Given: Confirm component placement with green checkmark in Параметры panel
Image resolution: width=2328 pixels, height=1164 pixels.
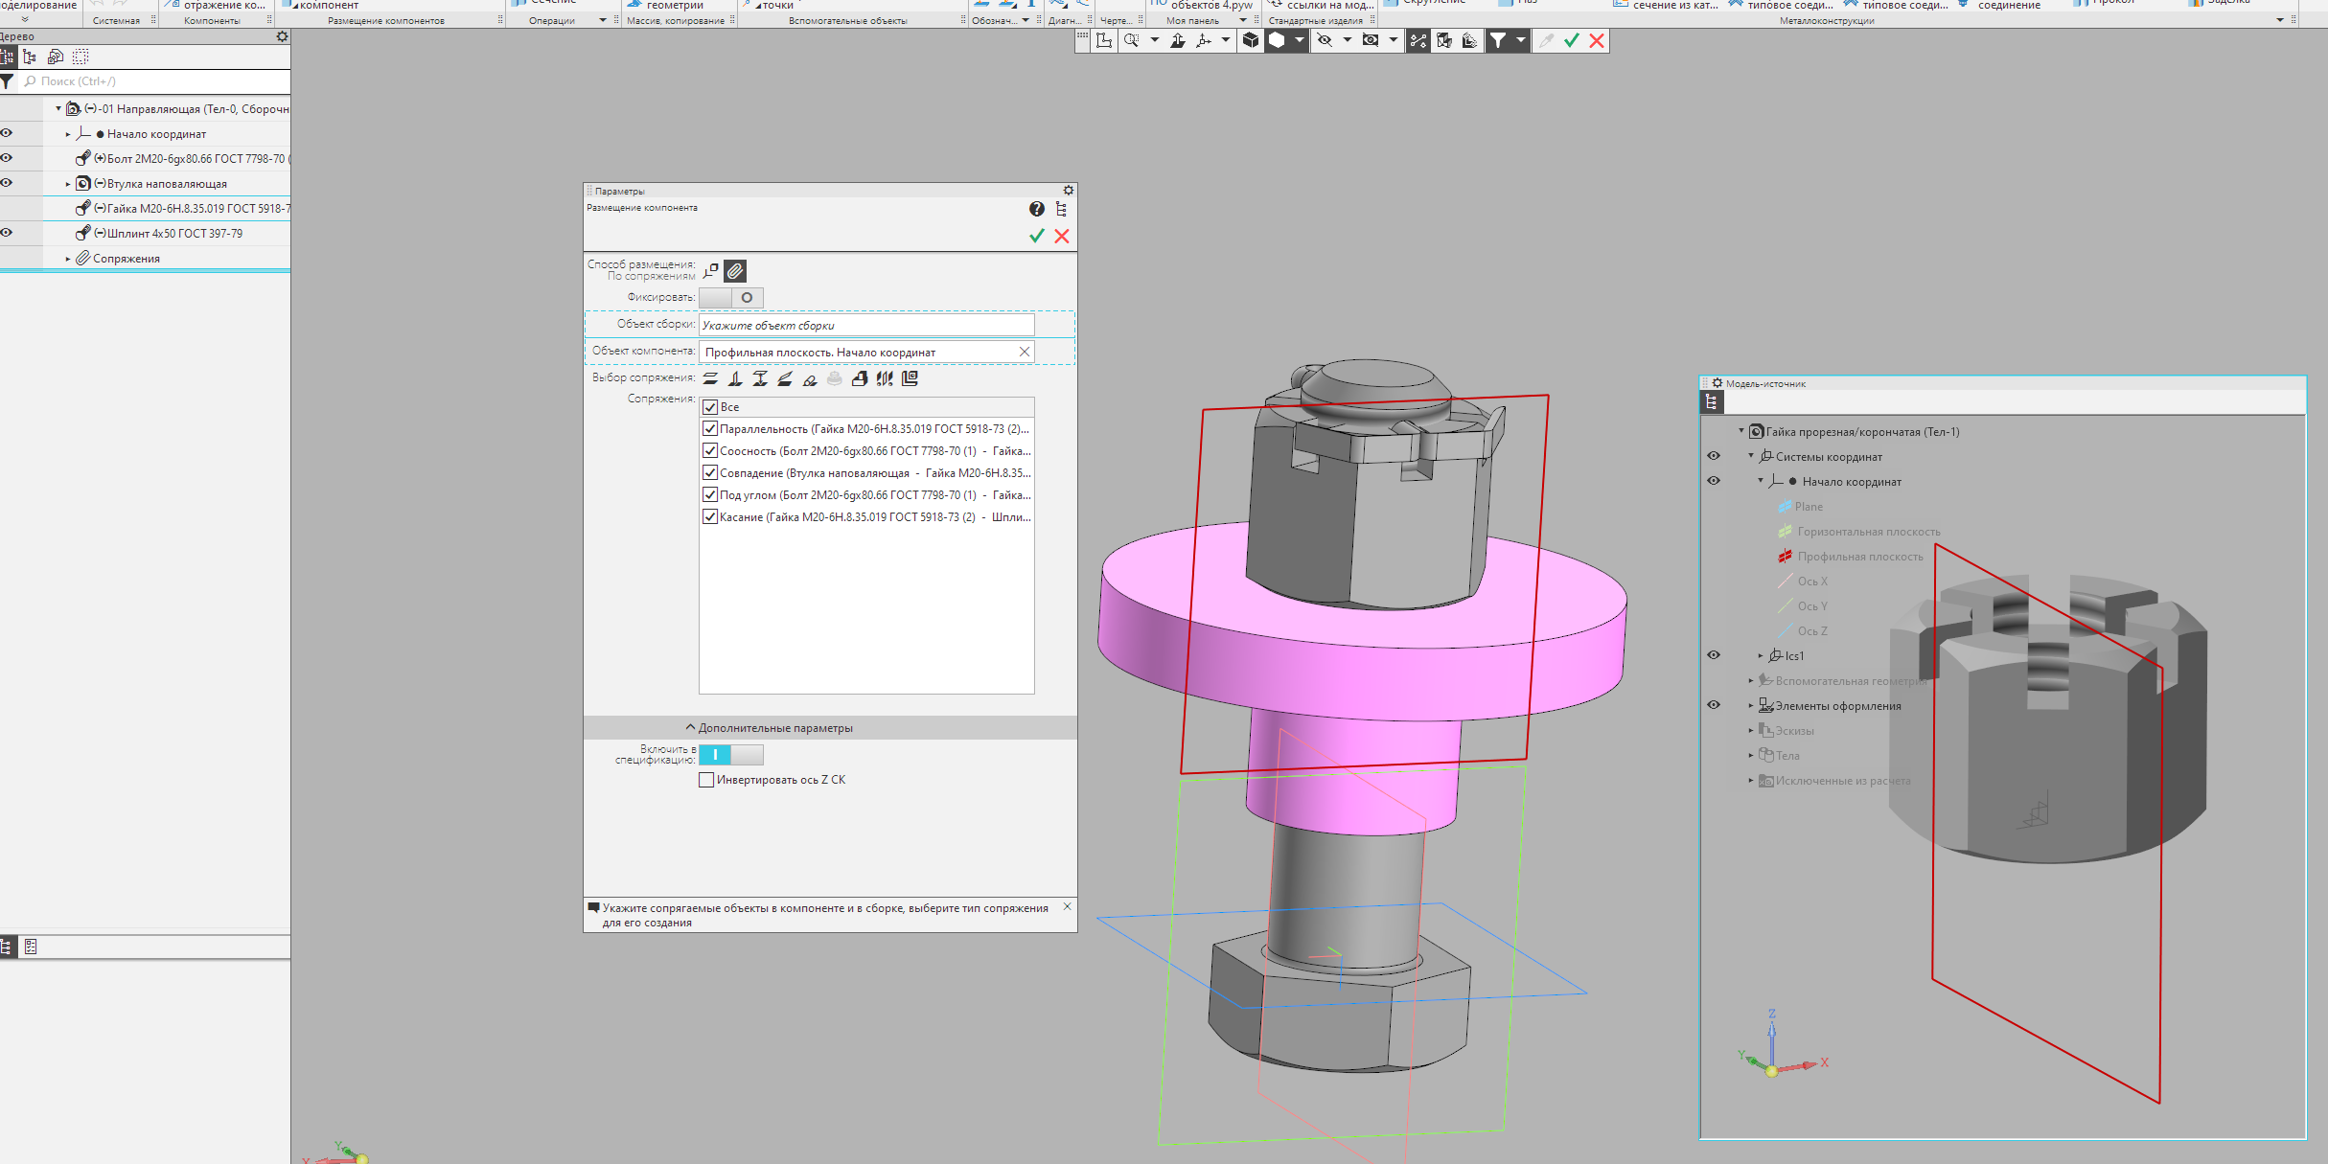Looking at the screenshot, I should click(x=1036, y=236).
